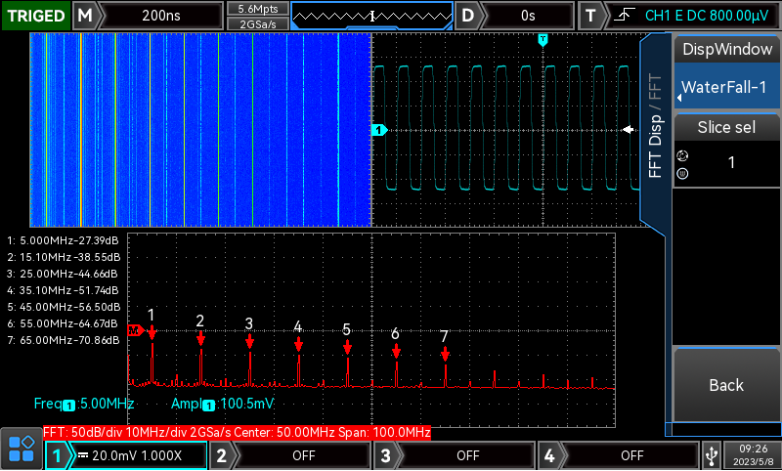The image size is (782, 471).
Task: Click the USB status icon
Action: point(714,455)
